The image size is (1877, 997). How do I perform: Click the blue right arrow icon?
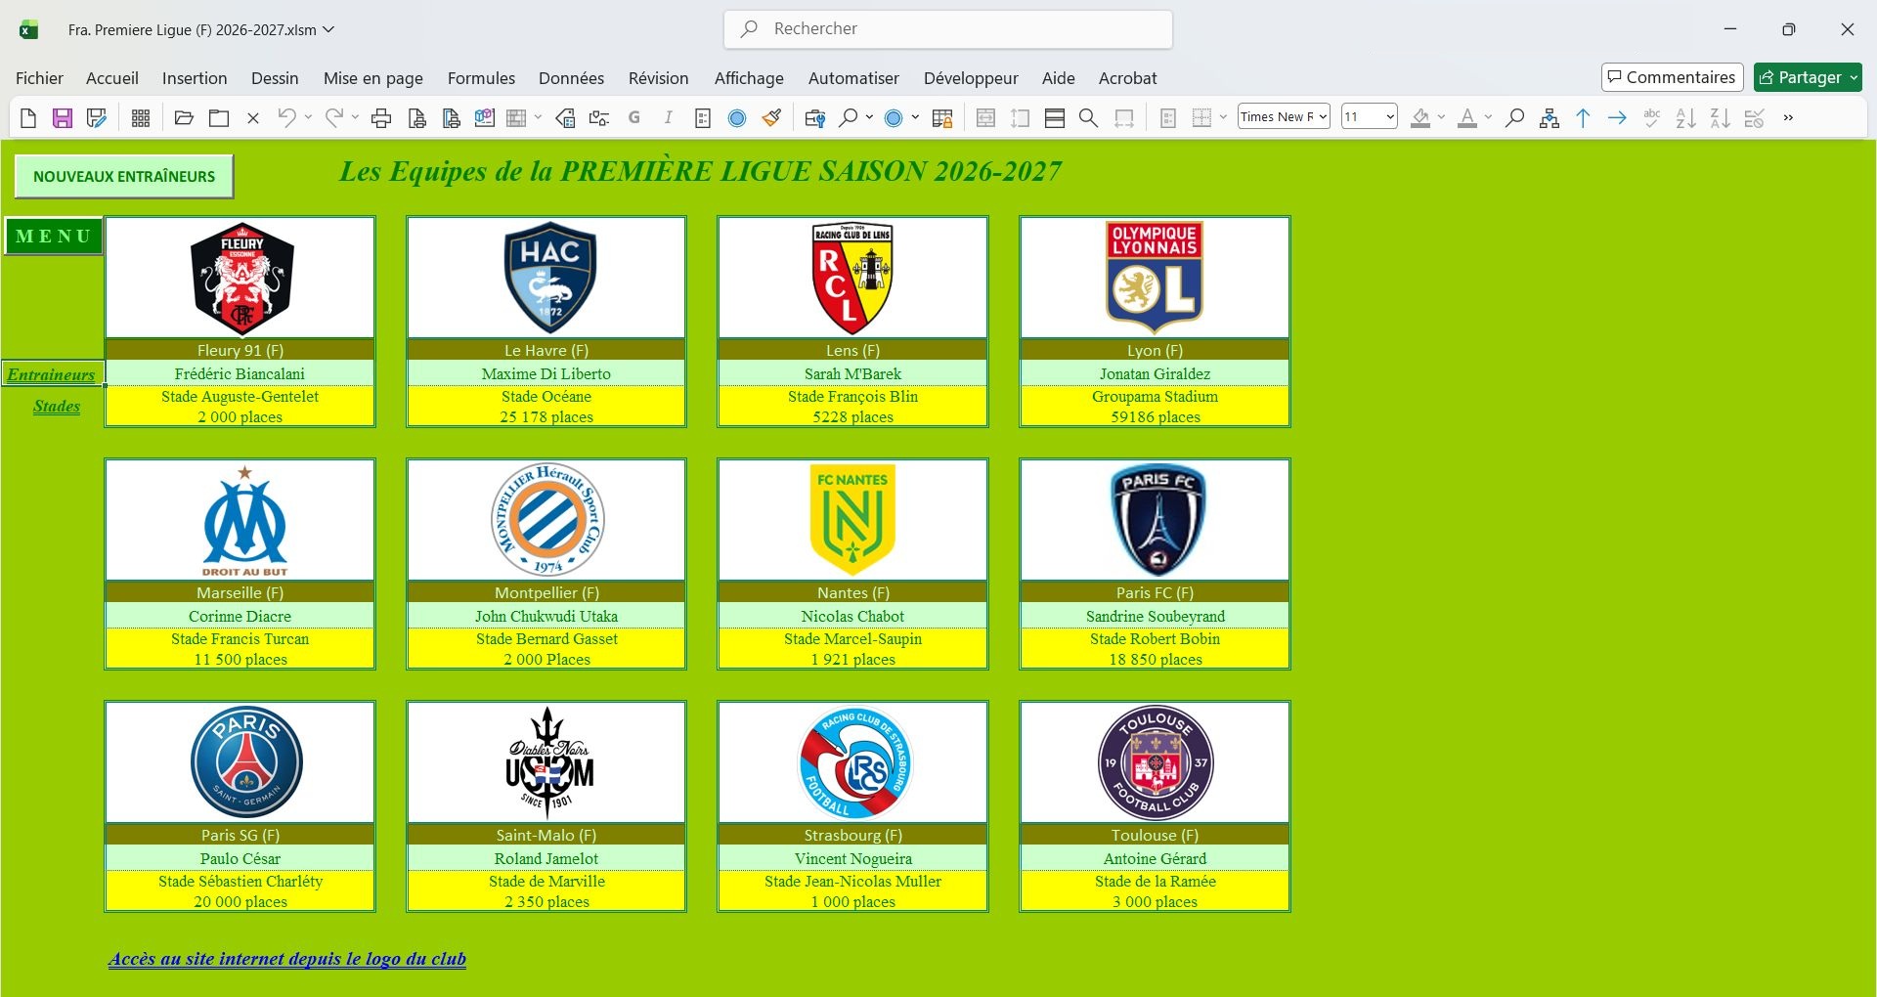(1618, 118)
